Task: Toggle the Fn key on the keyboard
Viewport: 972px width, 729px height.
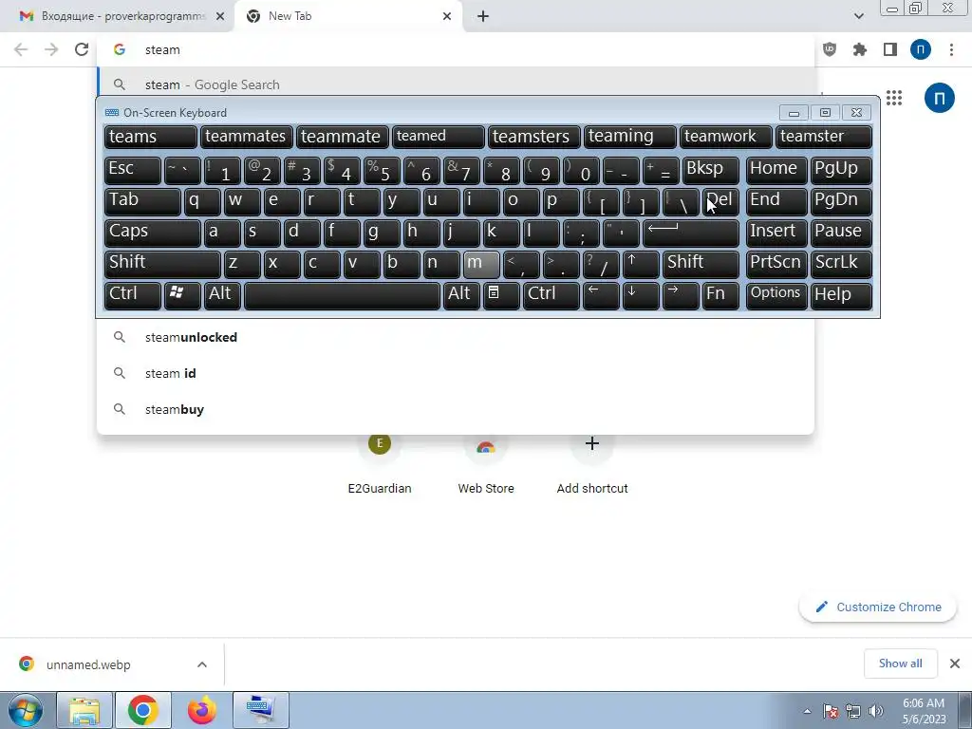Action: coord(720,295)
